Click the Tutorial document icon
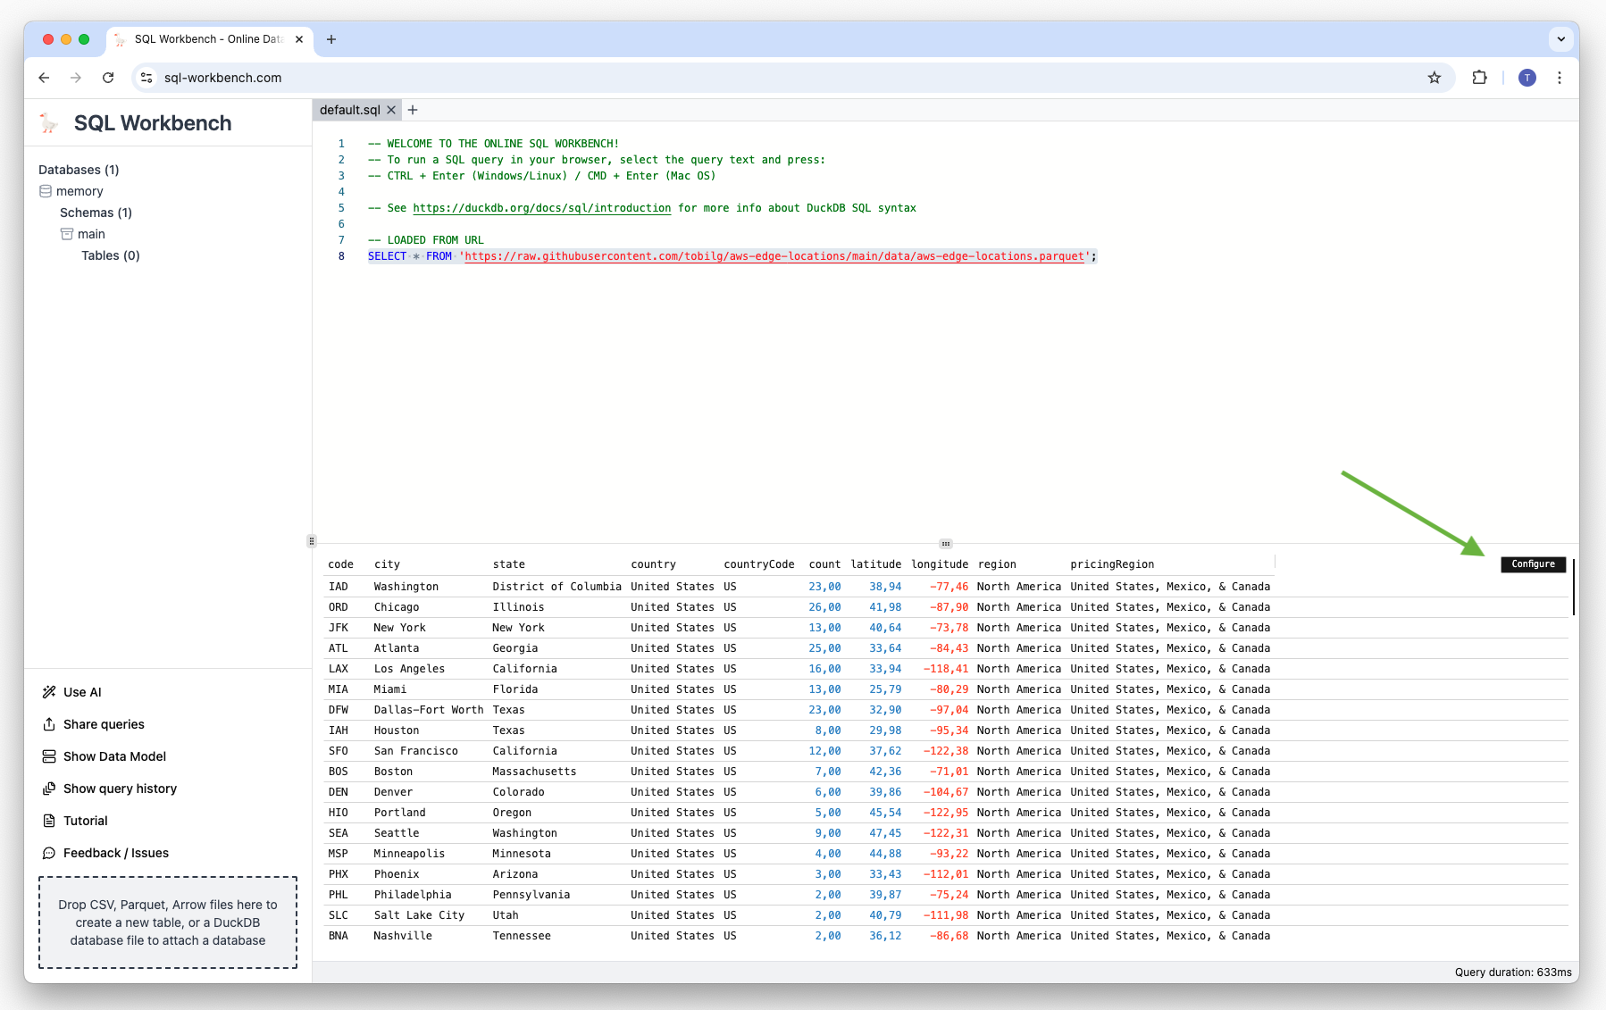The height and width of the screenshot is (1010, 1606). coord(49,821)
